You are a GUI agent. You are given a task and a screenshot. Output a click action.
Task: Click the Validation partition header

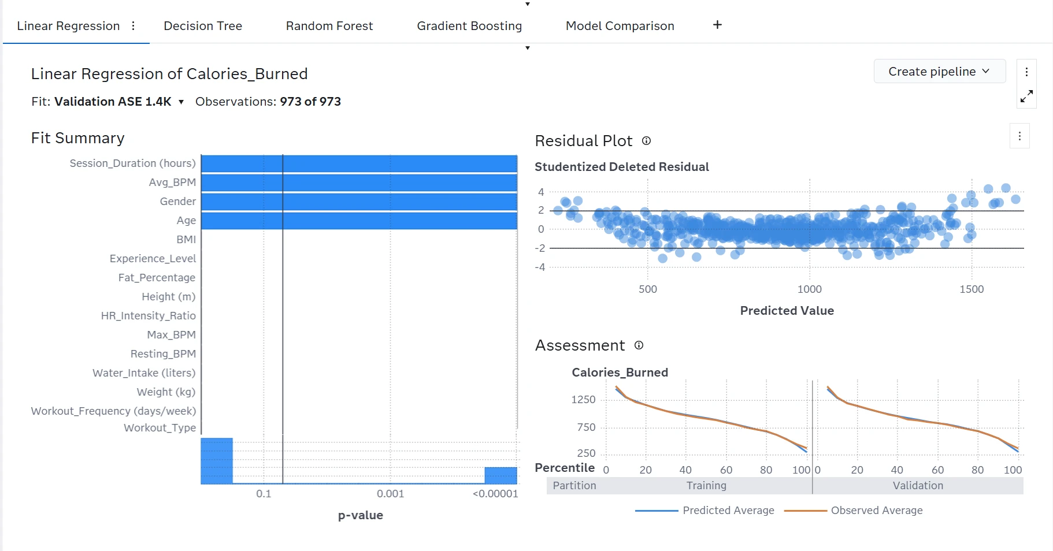point(918,486)
